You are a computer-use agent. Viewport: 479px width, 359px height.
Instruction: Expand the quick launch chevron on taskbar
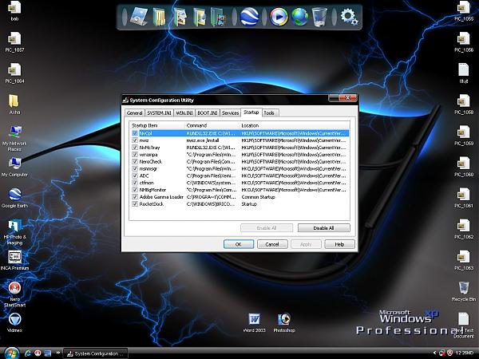coord(57,353)
